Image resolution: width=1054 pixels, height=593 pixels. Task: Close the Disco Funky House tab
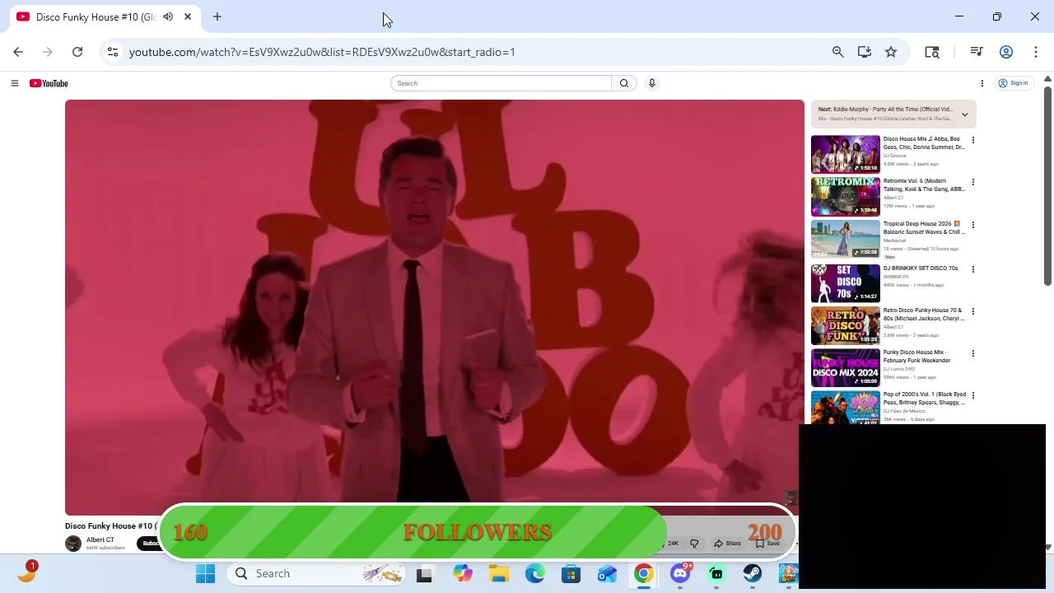[x=188, y=16]
